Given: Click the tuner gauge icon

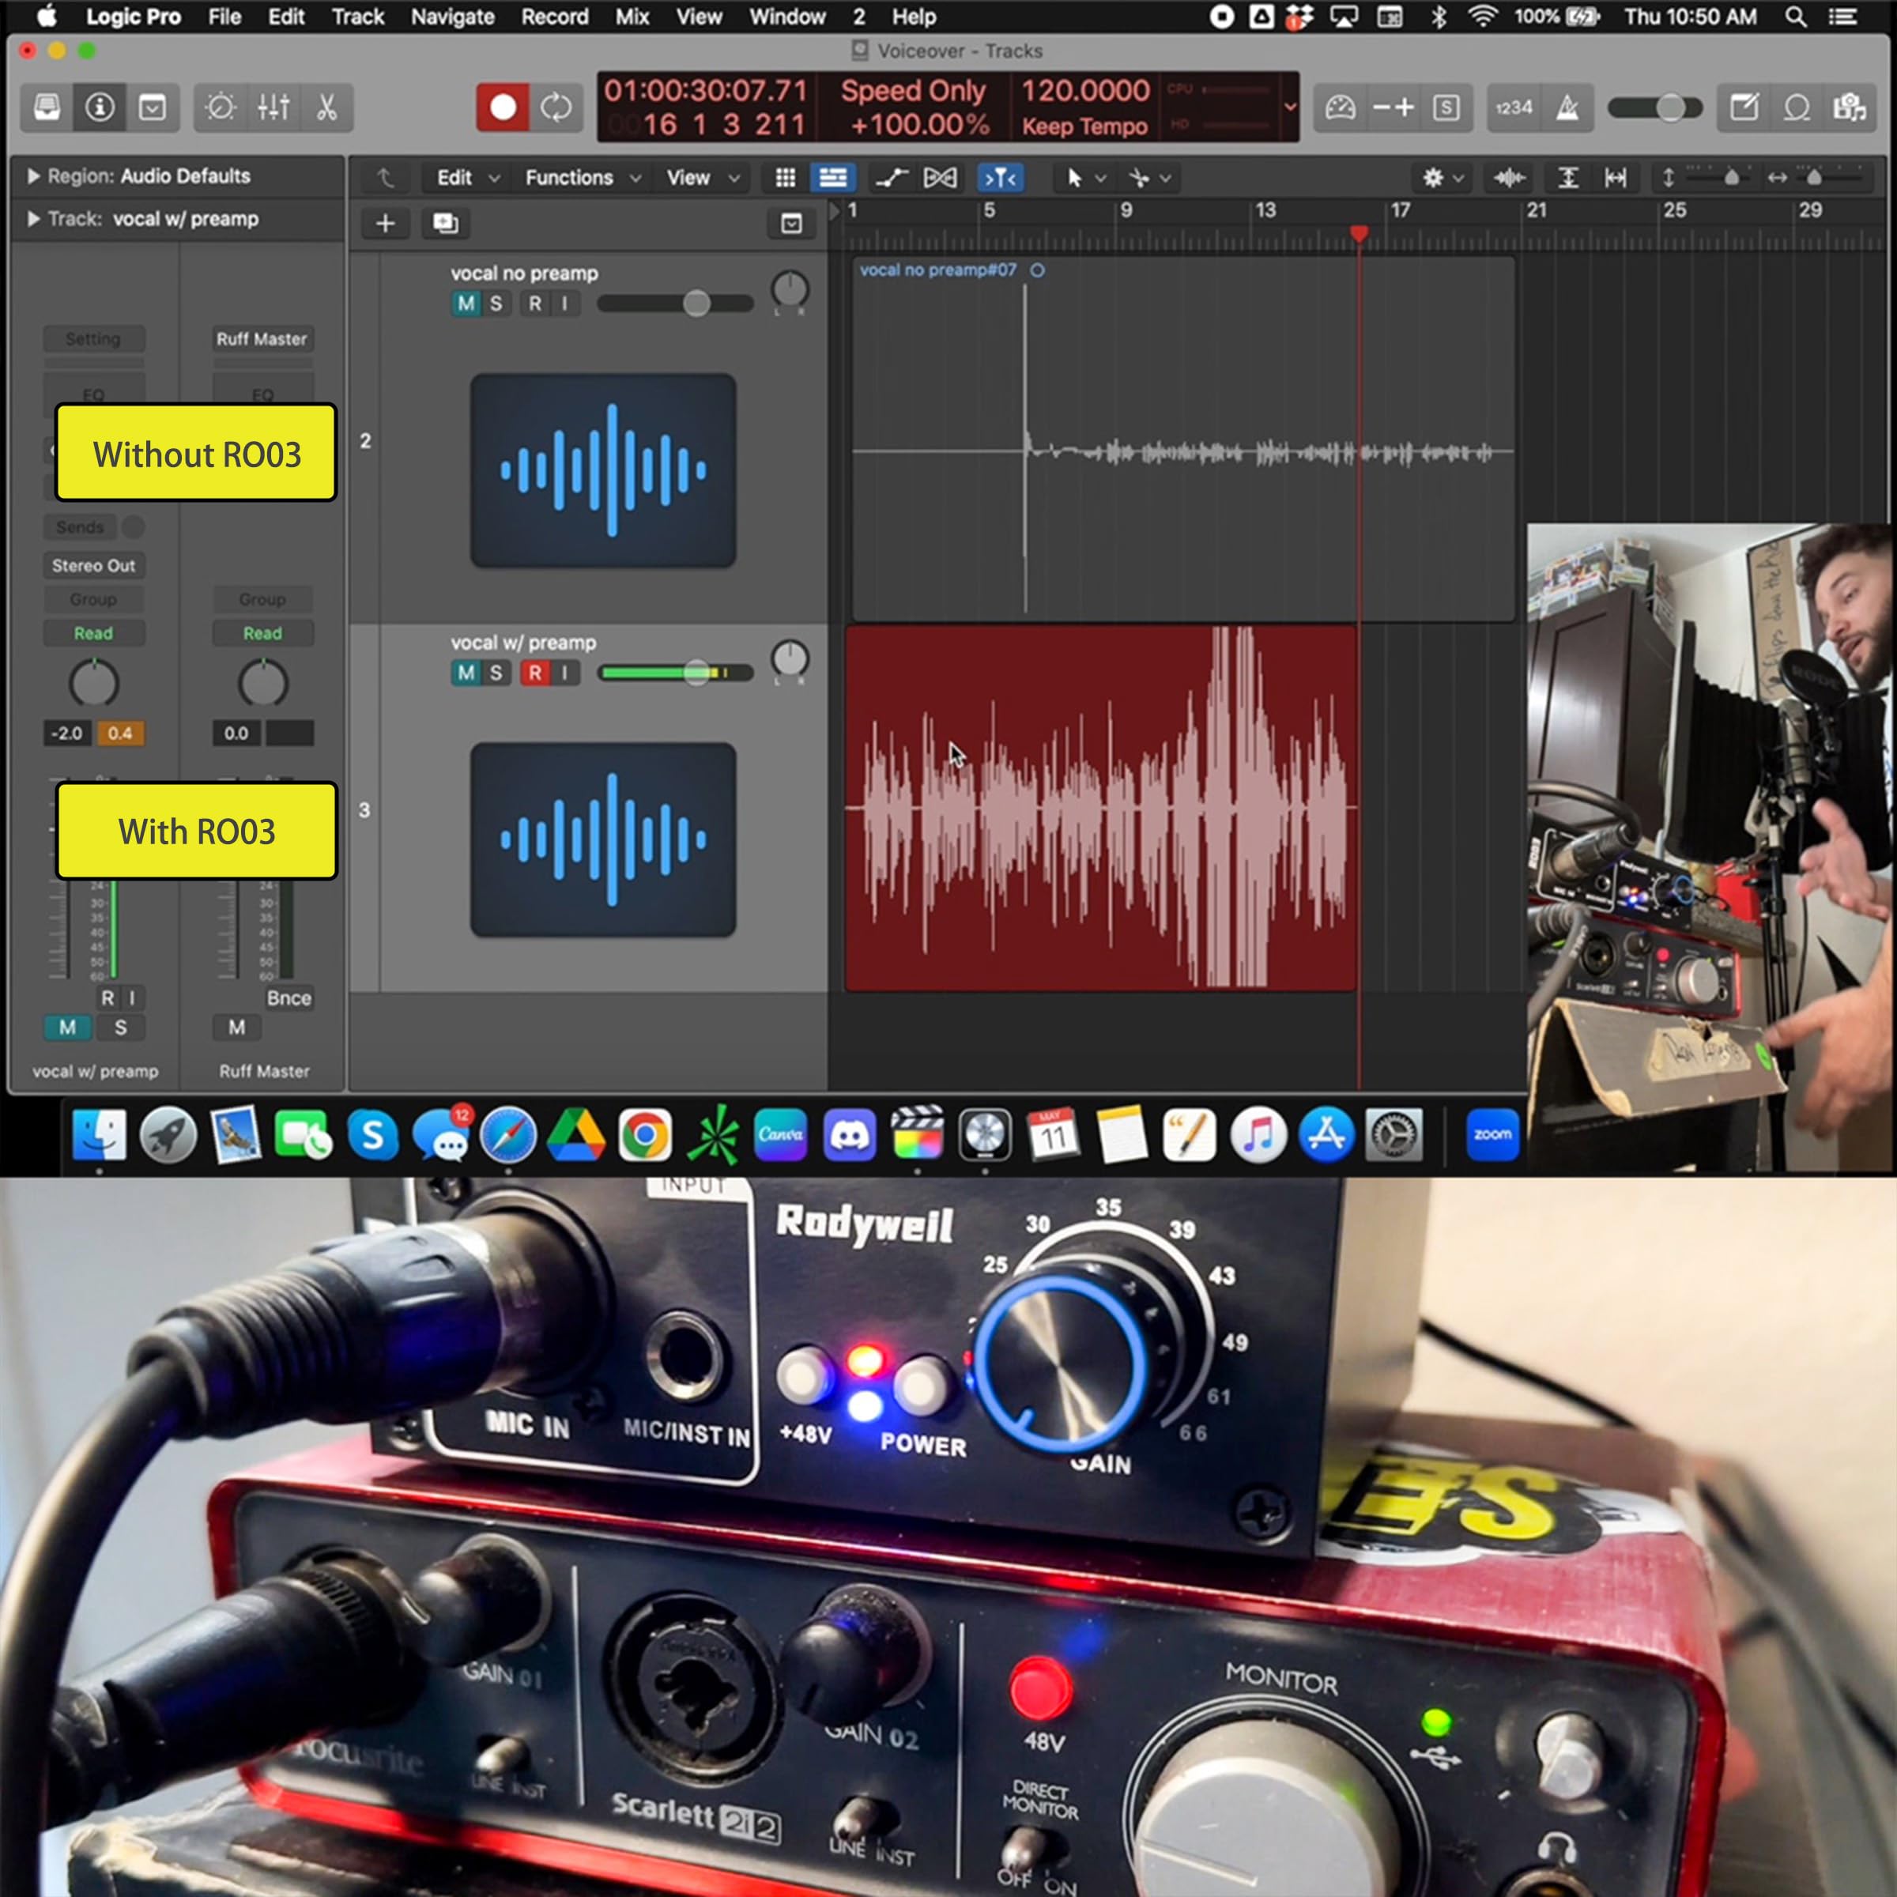Looking at the screenshot, I should tap(1341, 107).
